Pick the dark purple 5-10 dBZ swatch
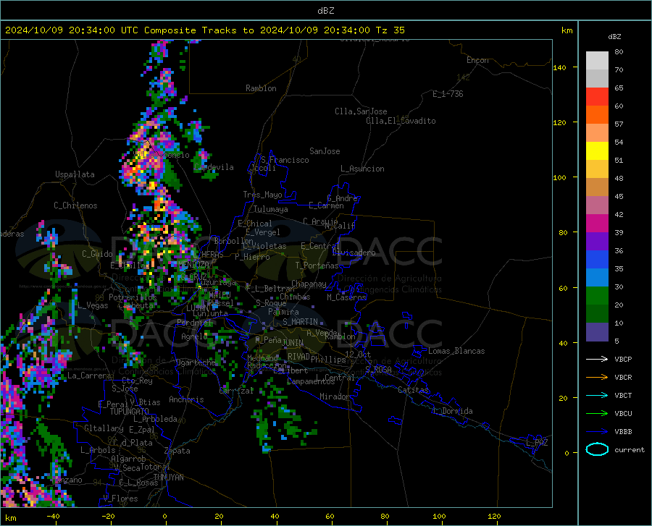This screenshot has width=652, height=526. pos(597,332)
